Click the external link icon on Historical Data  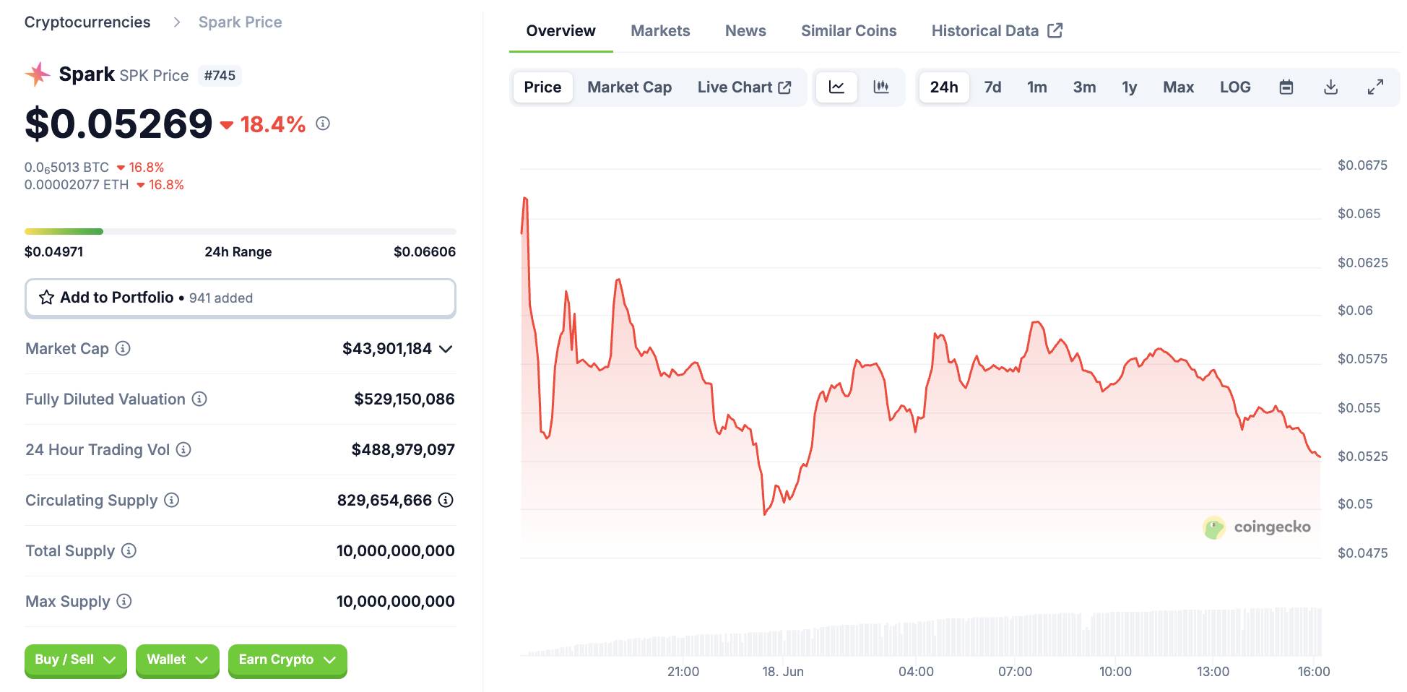tap(1055, 30)
